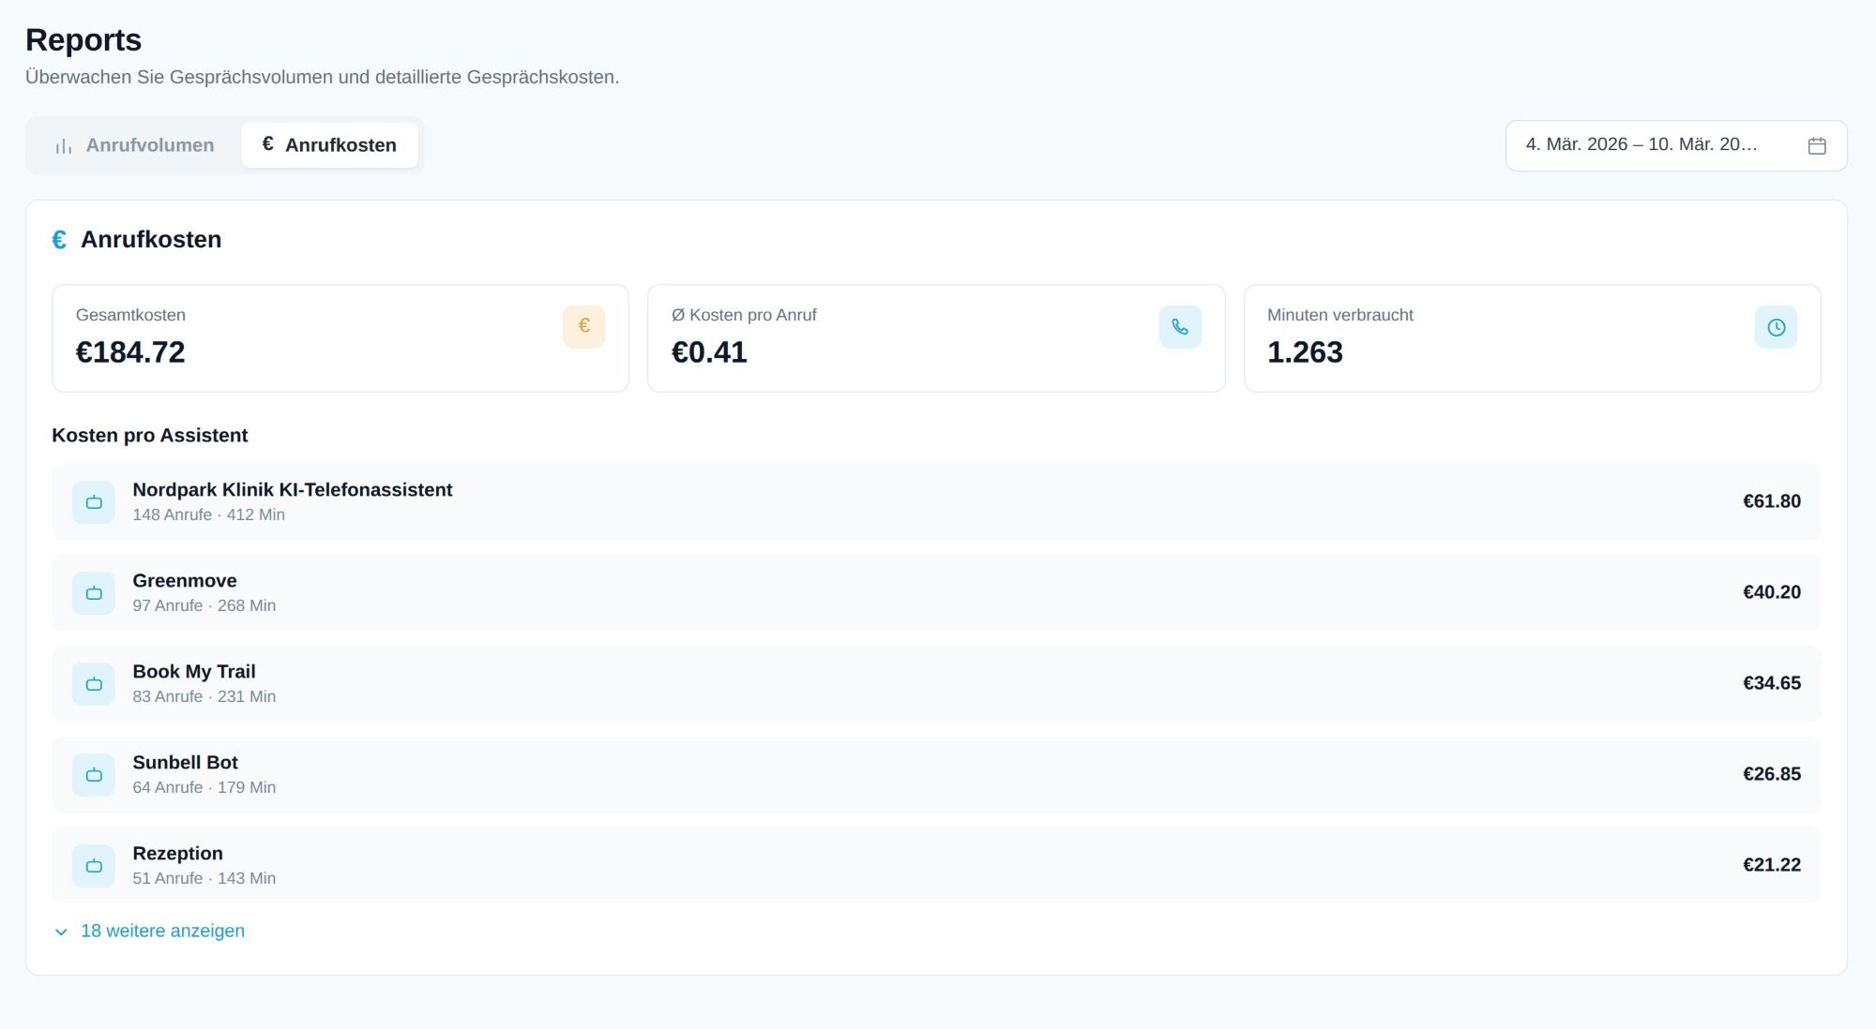The height and width of the screenshot is (1029, 1876).
Task: Click the '64 Anrufe · 179 Min' details
Action: tap(204, 788)
